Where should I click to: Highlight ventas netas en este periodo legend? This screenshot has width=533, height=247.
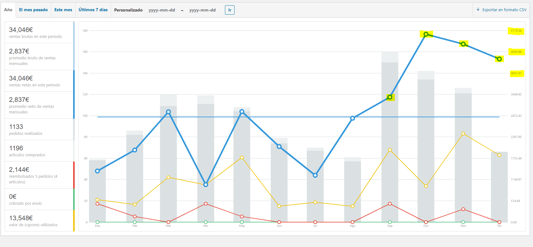(x=39, y=81)
